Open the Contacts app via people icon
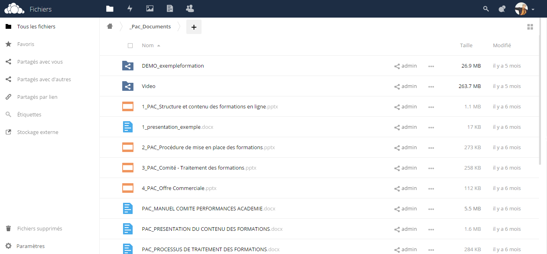Image resolution: width=547 pixels, height=254 pixels. pyautogui.click(x=190, y=8)
